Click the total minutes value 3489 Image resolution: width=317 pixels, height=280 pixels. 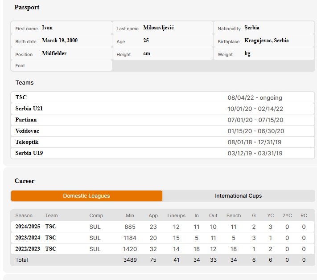pos(130,260)
